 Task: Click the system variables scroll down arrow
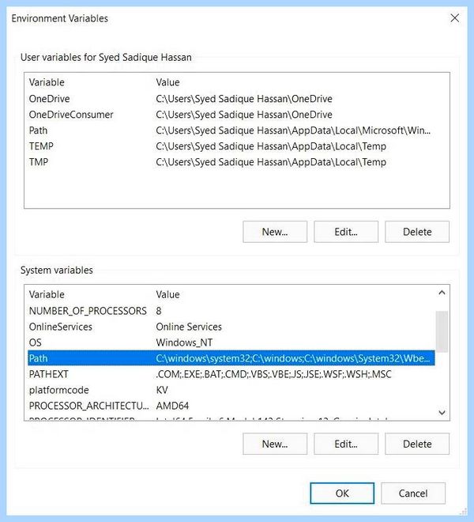(442, 413)
